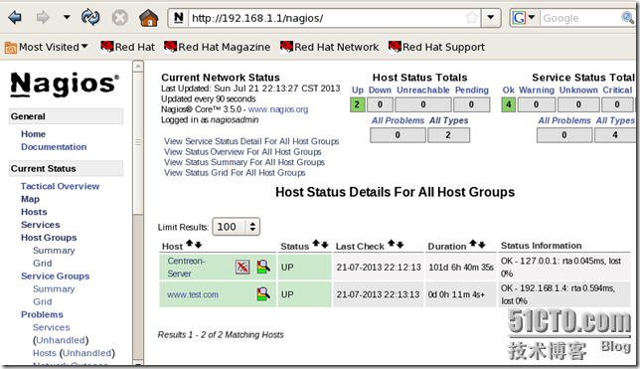Open the navigation history dropdown arrow
This screenshot has width=640, height=369.
[67, 18]
